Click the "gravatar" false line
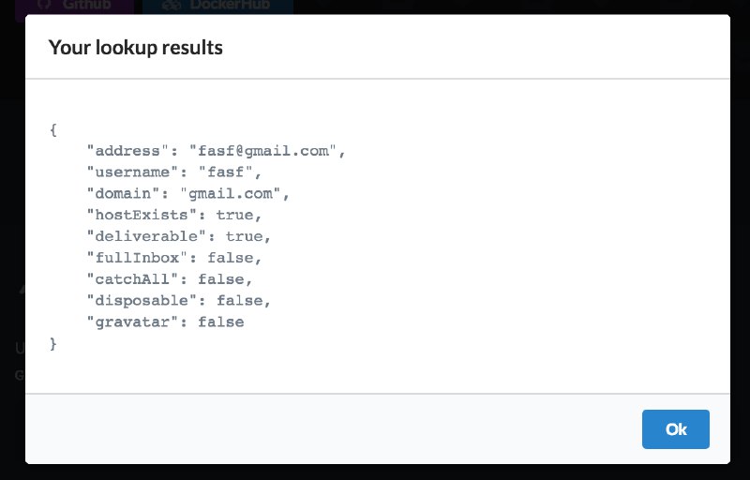Screen dimensions: 750x480 pyautogui.click(x=165, y=322)
